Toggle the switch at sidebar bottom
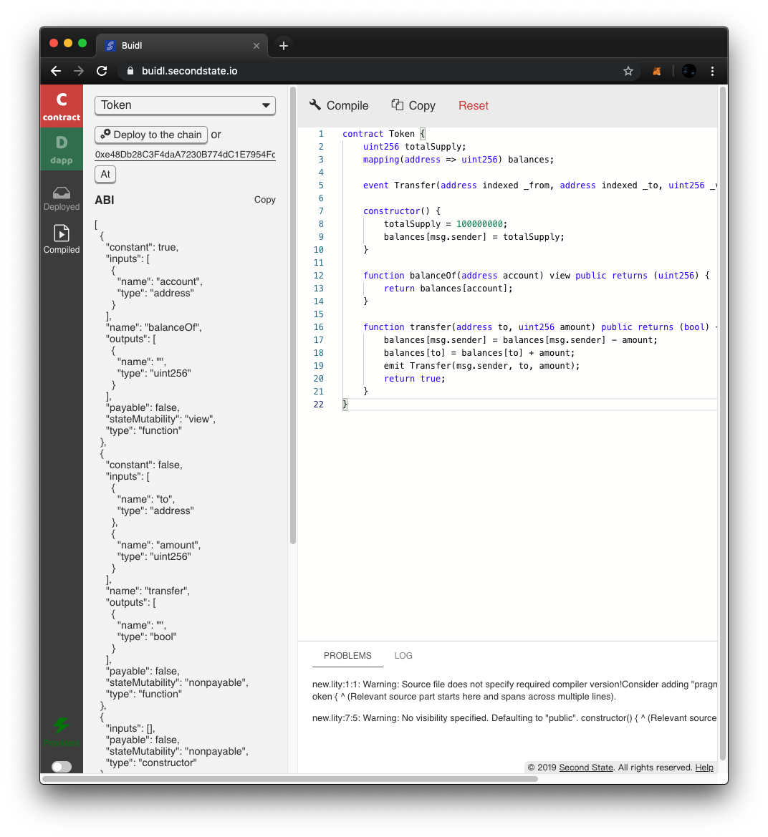The height and width of the screenshot is (837, 768). [62, 767]
